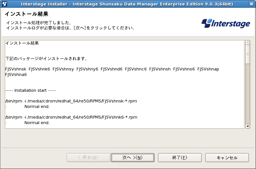Click the 次へ >(N) button
Screen dimensions: 256x169
pos(133,158)
